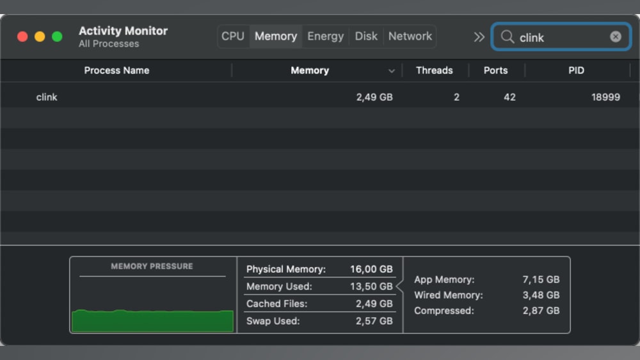Sort by Threads column

tap(435, 70)
